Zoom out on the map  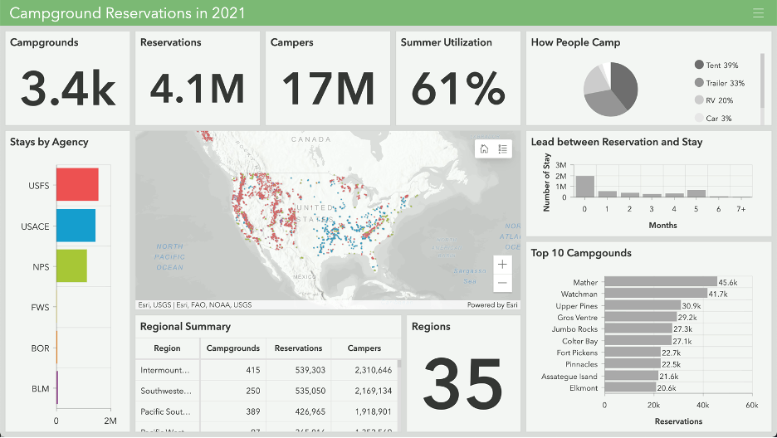pyautogui.click(x=502, y=284)
